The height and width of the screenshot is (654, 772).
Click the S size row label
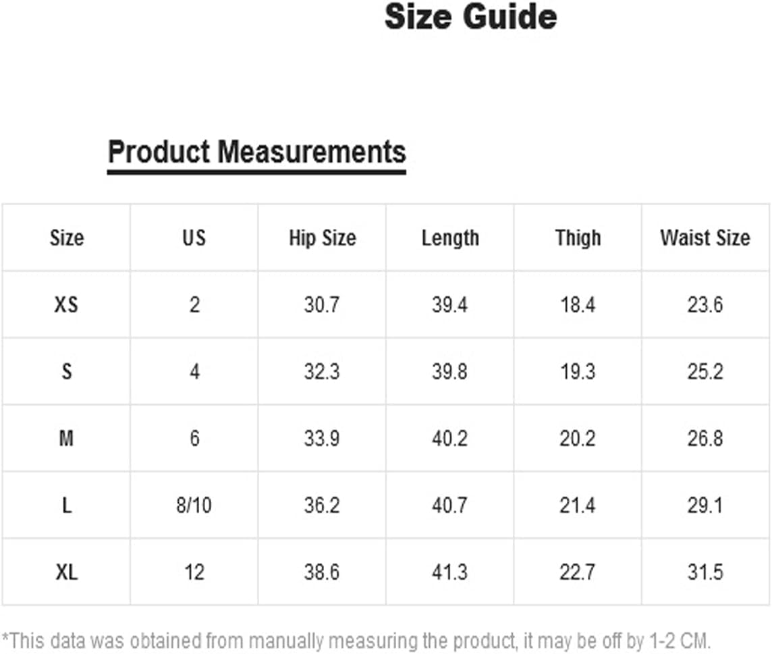[x=66, y=371]
